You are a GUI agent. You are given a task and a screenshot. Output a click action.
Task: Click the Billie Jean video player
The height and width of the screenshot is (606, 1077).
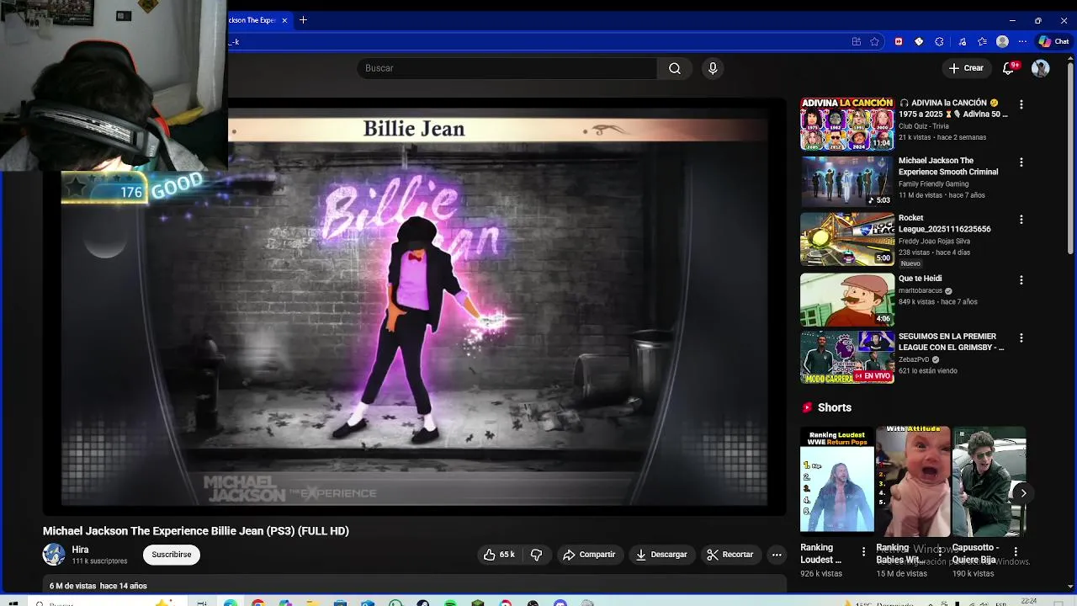point(414,307)
